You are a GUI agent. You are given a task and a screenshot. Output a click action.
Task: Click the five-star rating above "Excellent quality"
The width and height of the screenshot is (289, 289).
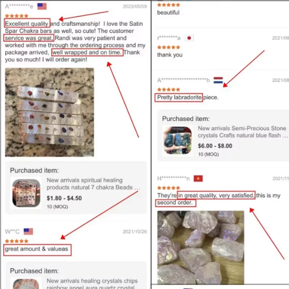click(17, 16)
